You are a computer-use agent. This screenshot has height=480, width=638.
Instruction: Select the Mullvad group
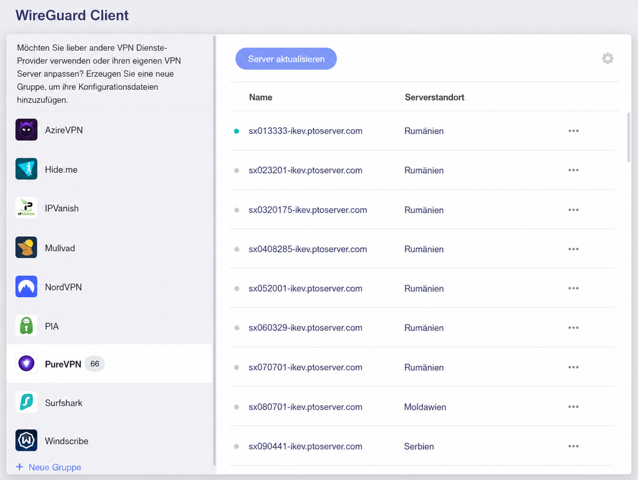[x=109, y=248]
